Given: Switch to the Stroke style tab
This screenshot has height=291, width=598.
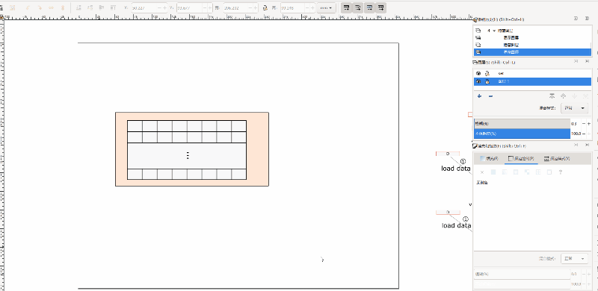Looking at the screenshot, I should [x=556, y=158].
